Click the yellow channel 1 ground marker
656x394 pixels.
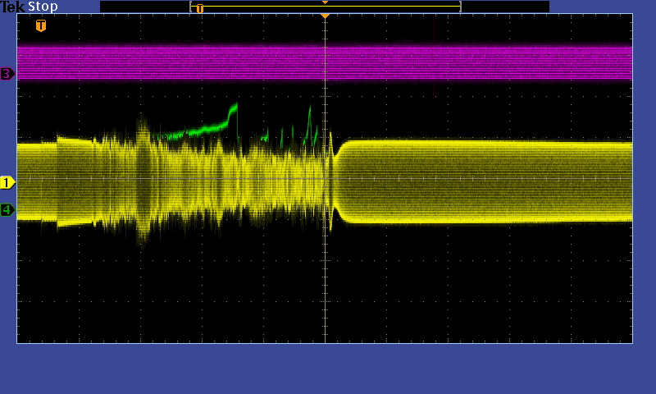(x=7, y=182)
